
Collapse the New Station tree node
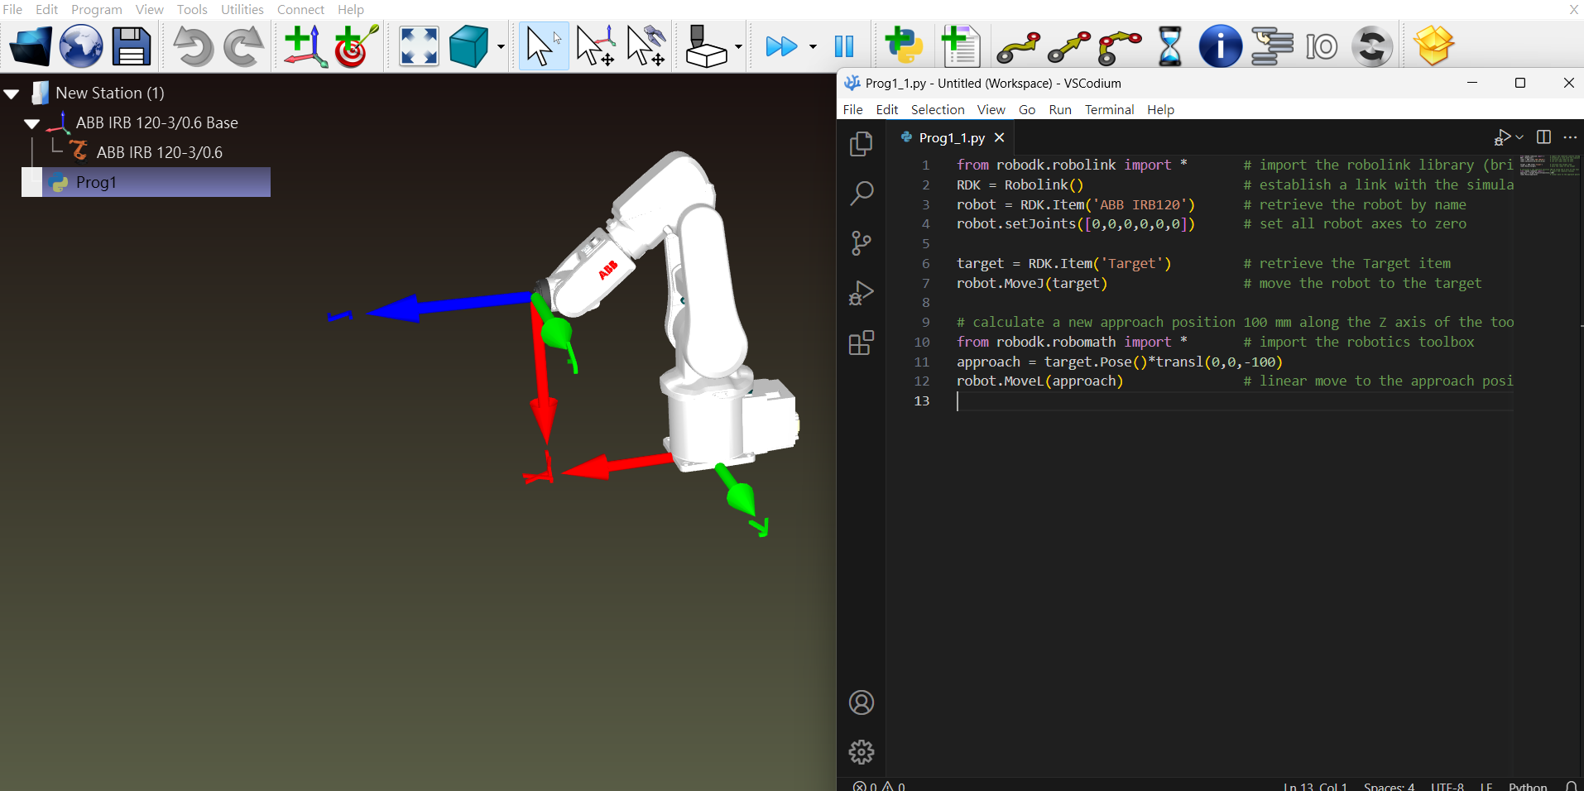tap(12, 93)
